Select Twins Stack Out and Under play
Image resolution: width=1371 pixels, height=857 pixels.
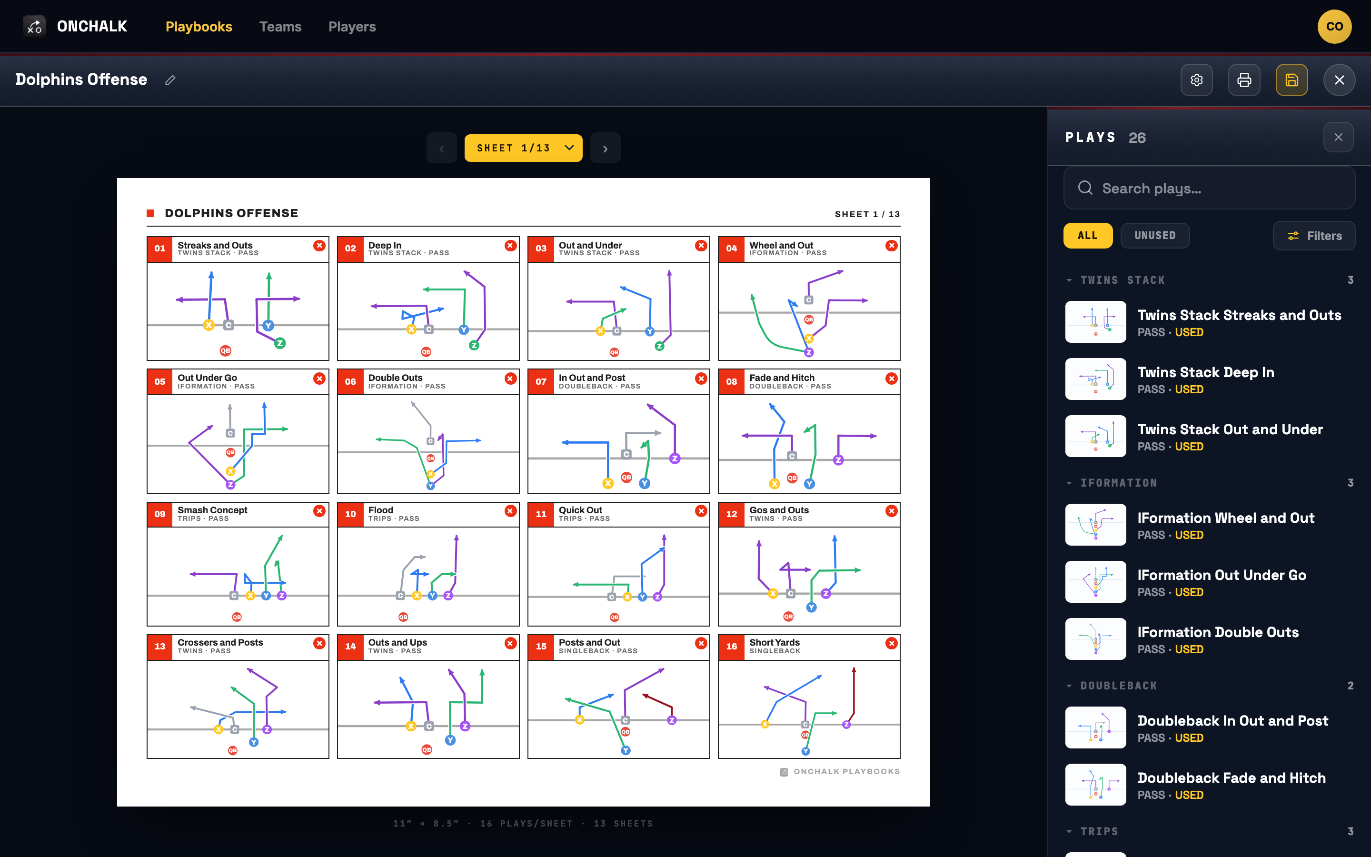pyautogui.click(x=1209, y=437)
